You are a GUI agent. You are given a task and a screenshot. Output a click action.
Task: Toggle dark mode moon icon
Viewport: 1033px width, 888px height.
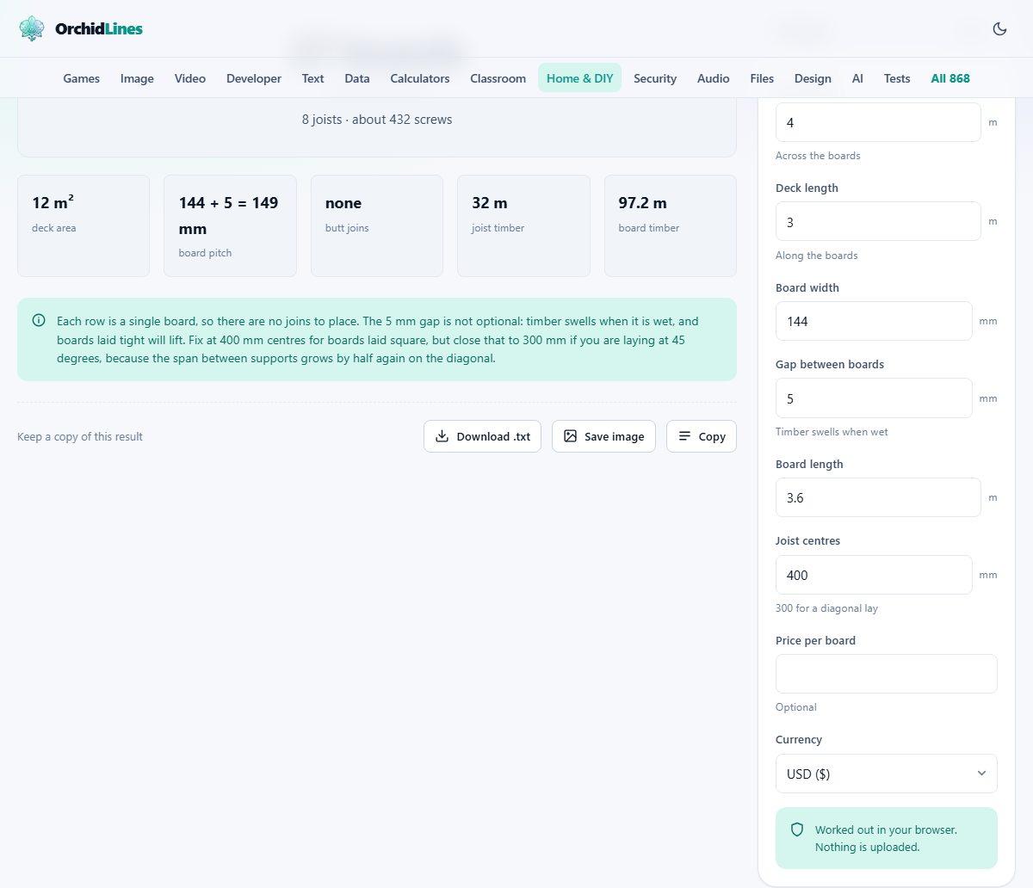click(x=999, y=28)
